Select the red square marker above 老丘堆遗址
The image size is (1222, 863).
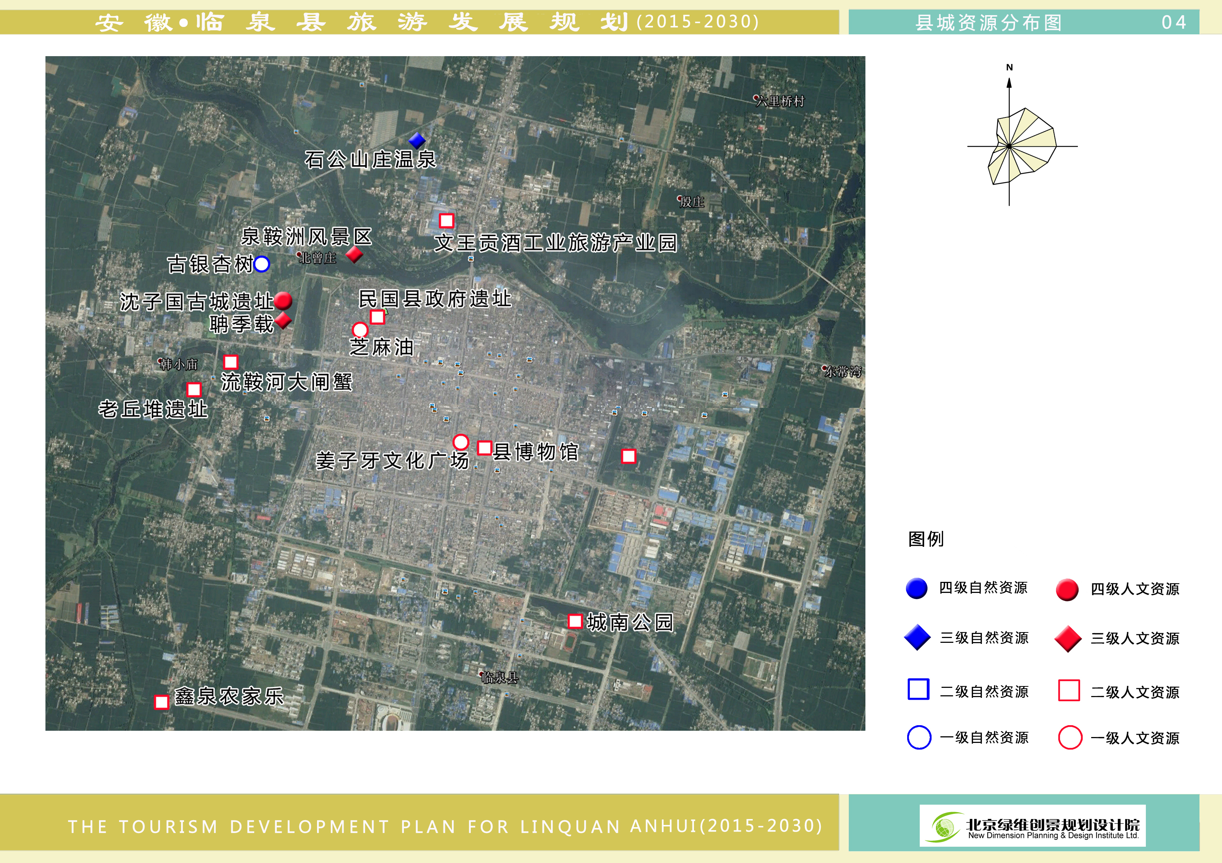[x=194, y=389]
